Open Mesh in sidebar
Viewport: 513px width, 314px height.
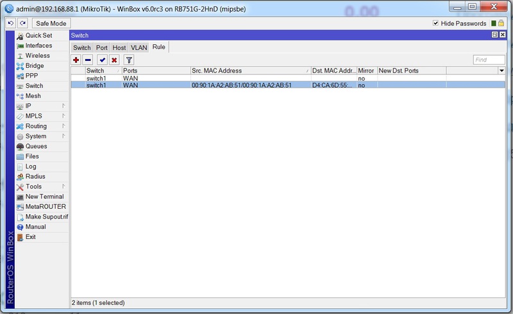pyautogui.click(x=42, y=96)
